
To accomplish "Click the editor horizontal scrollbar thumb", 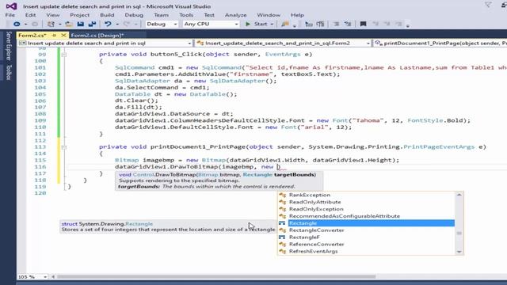I will click(216, 276).
